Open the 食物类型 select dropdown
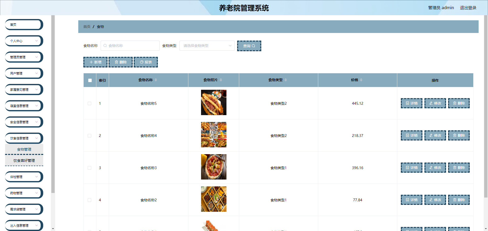The width and height of the screenshot is (488, 231). tap(207, 46)
